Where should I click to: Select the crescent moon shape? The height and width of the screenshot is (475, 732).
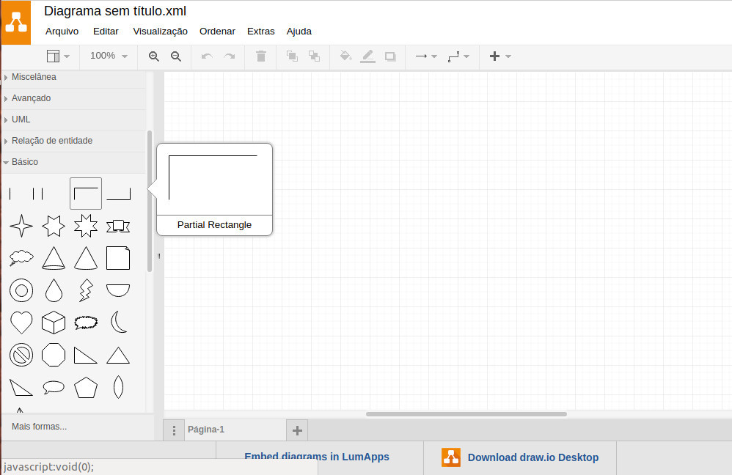[x=118, y=323]
